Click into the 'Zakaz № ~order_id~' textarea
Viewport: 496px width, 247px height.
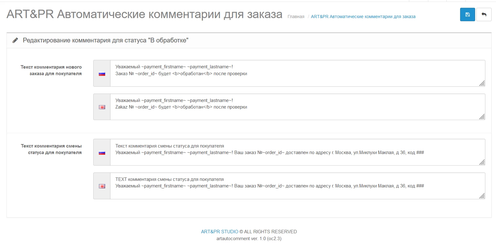pos(298,107)
